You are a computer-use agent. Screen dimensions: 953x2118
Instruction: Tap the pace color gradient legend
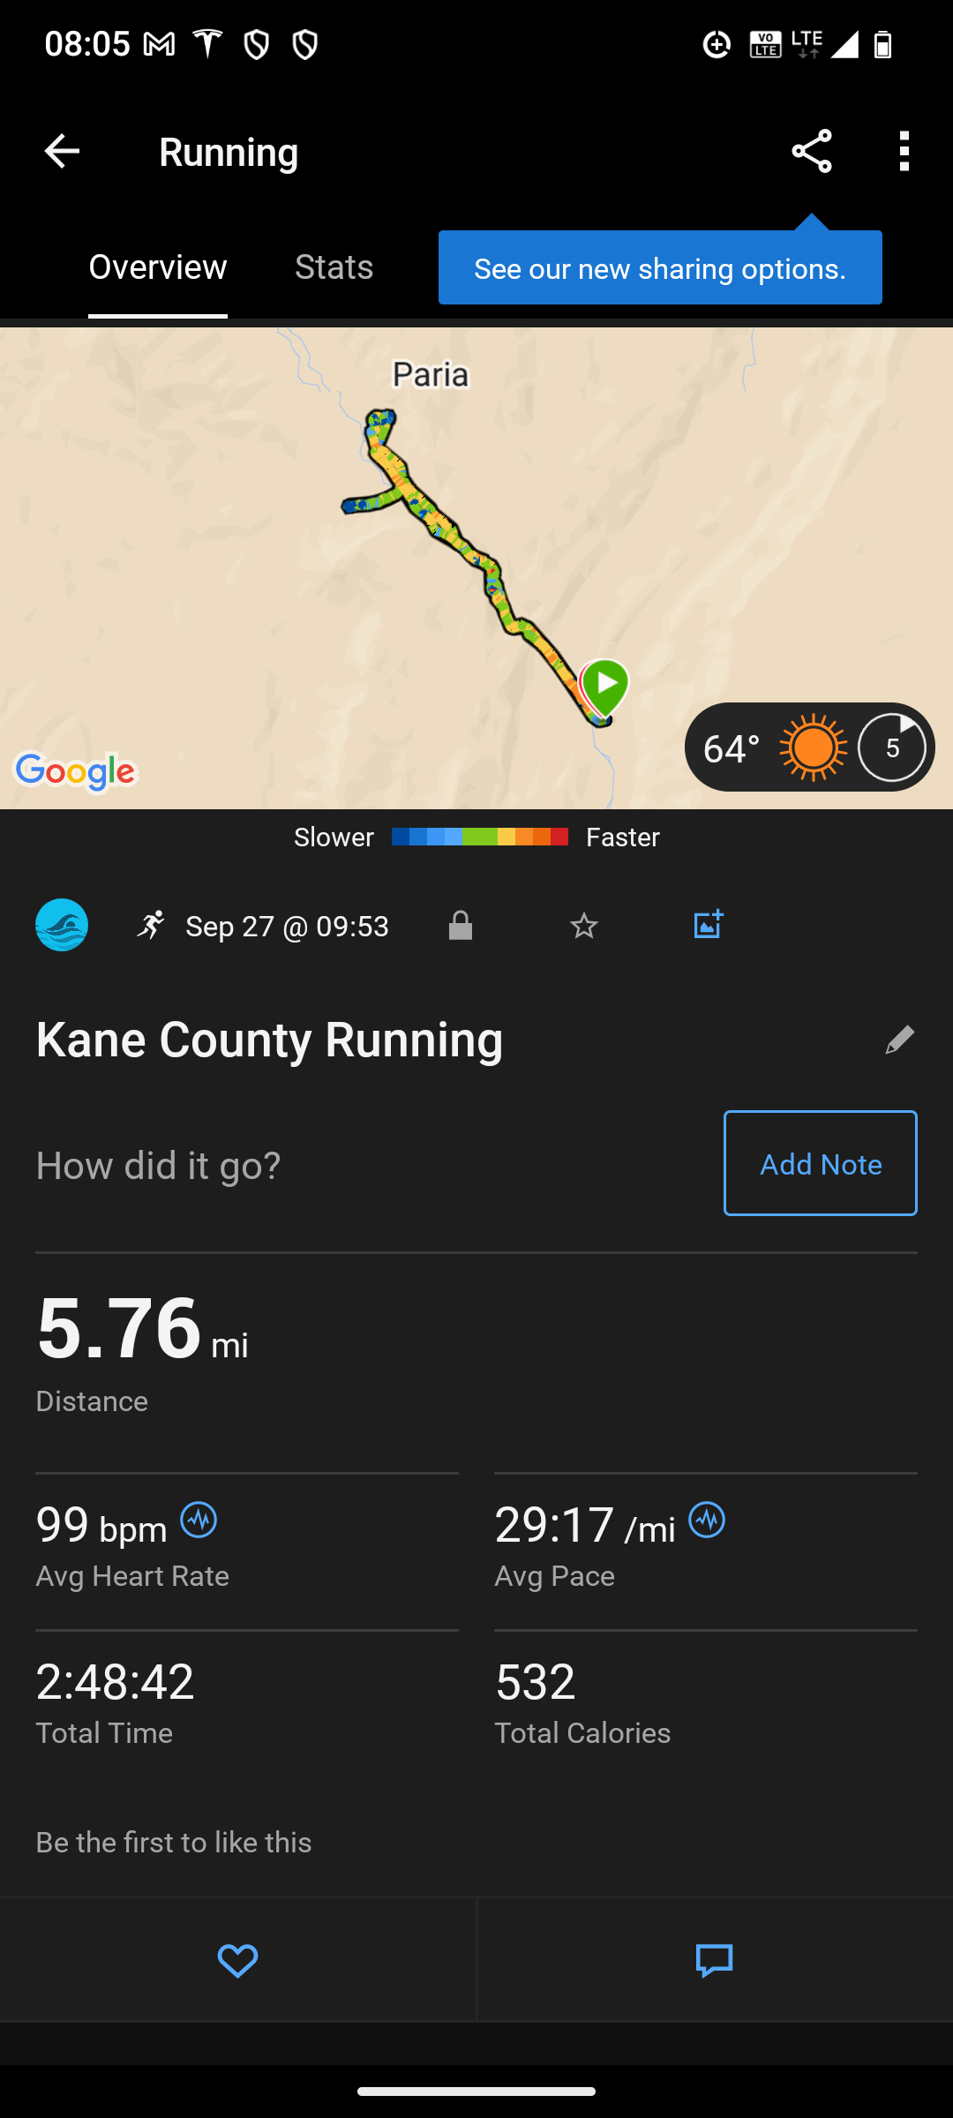pyautogui.click(x=479, y=837)
